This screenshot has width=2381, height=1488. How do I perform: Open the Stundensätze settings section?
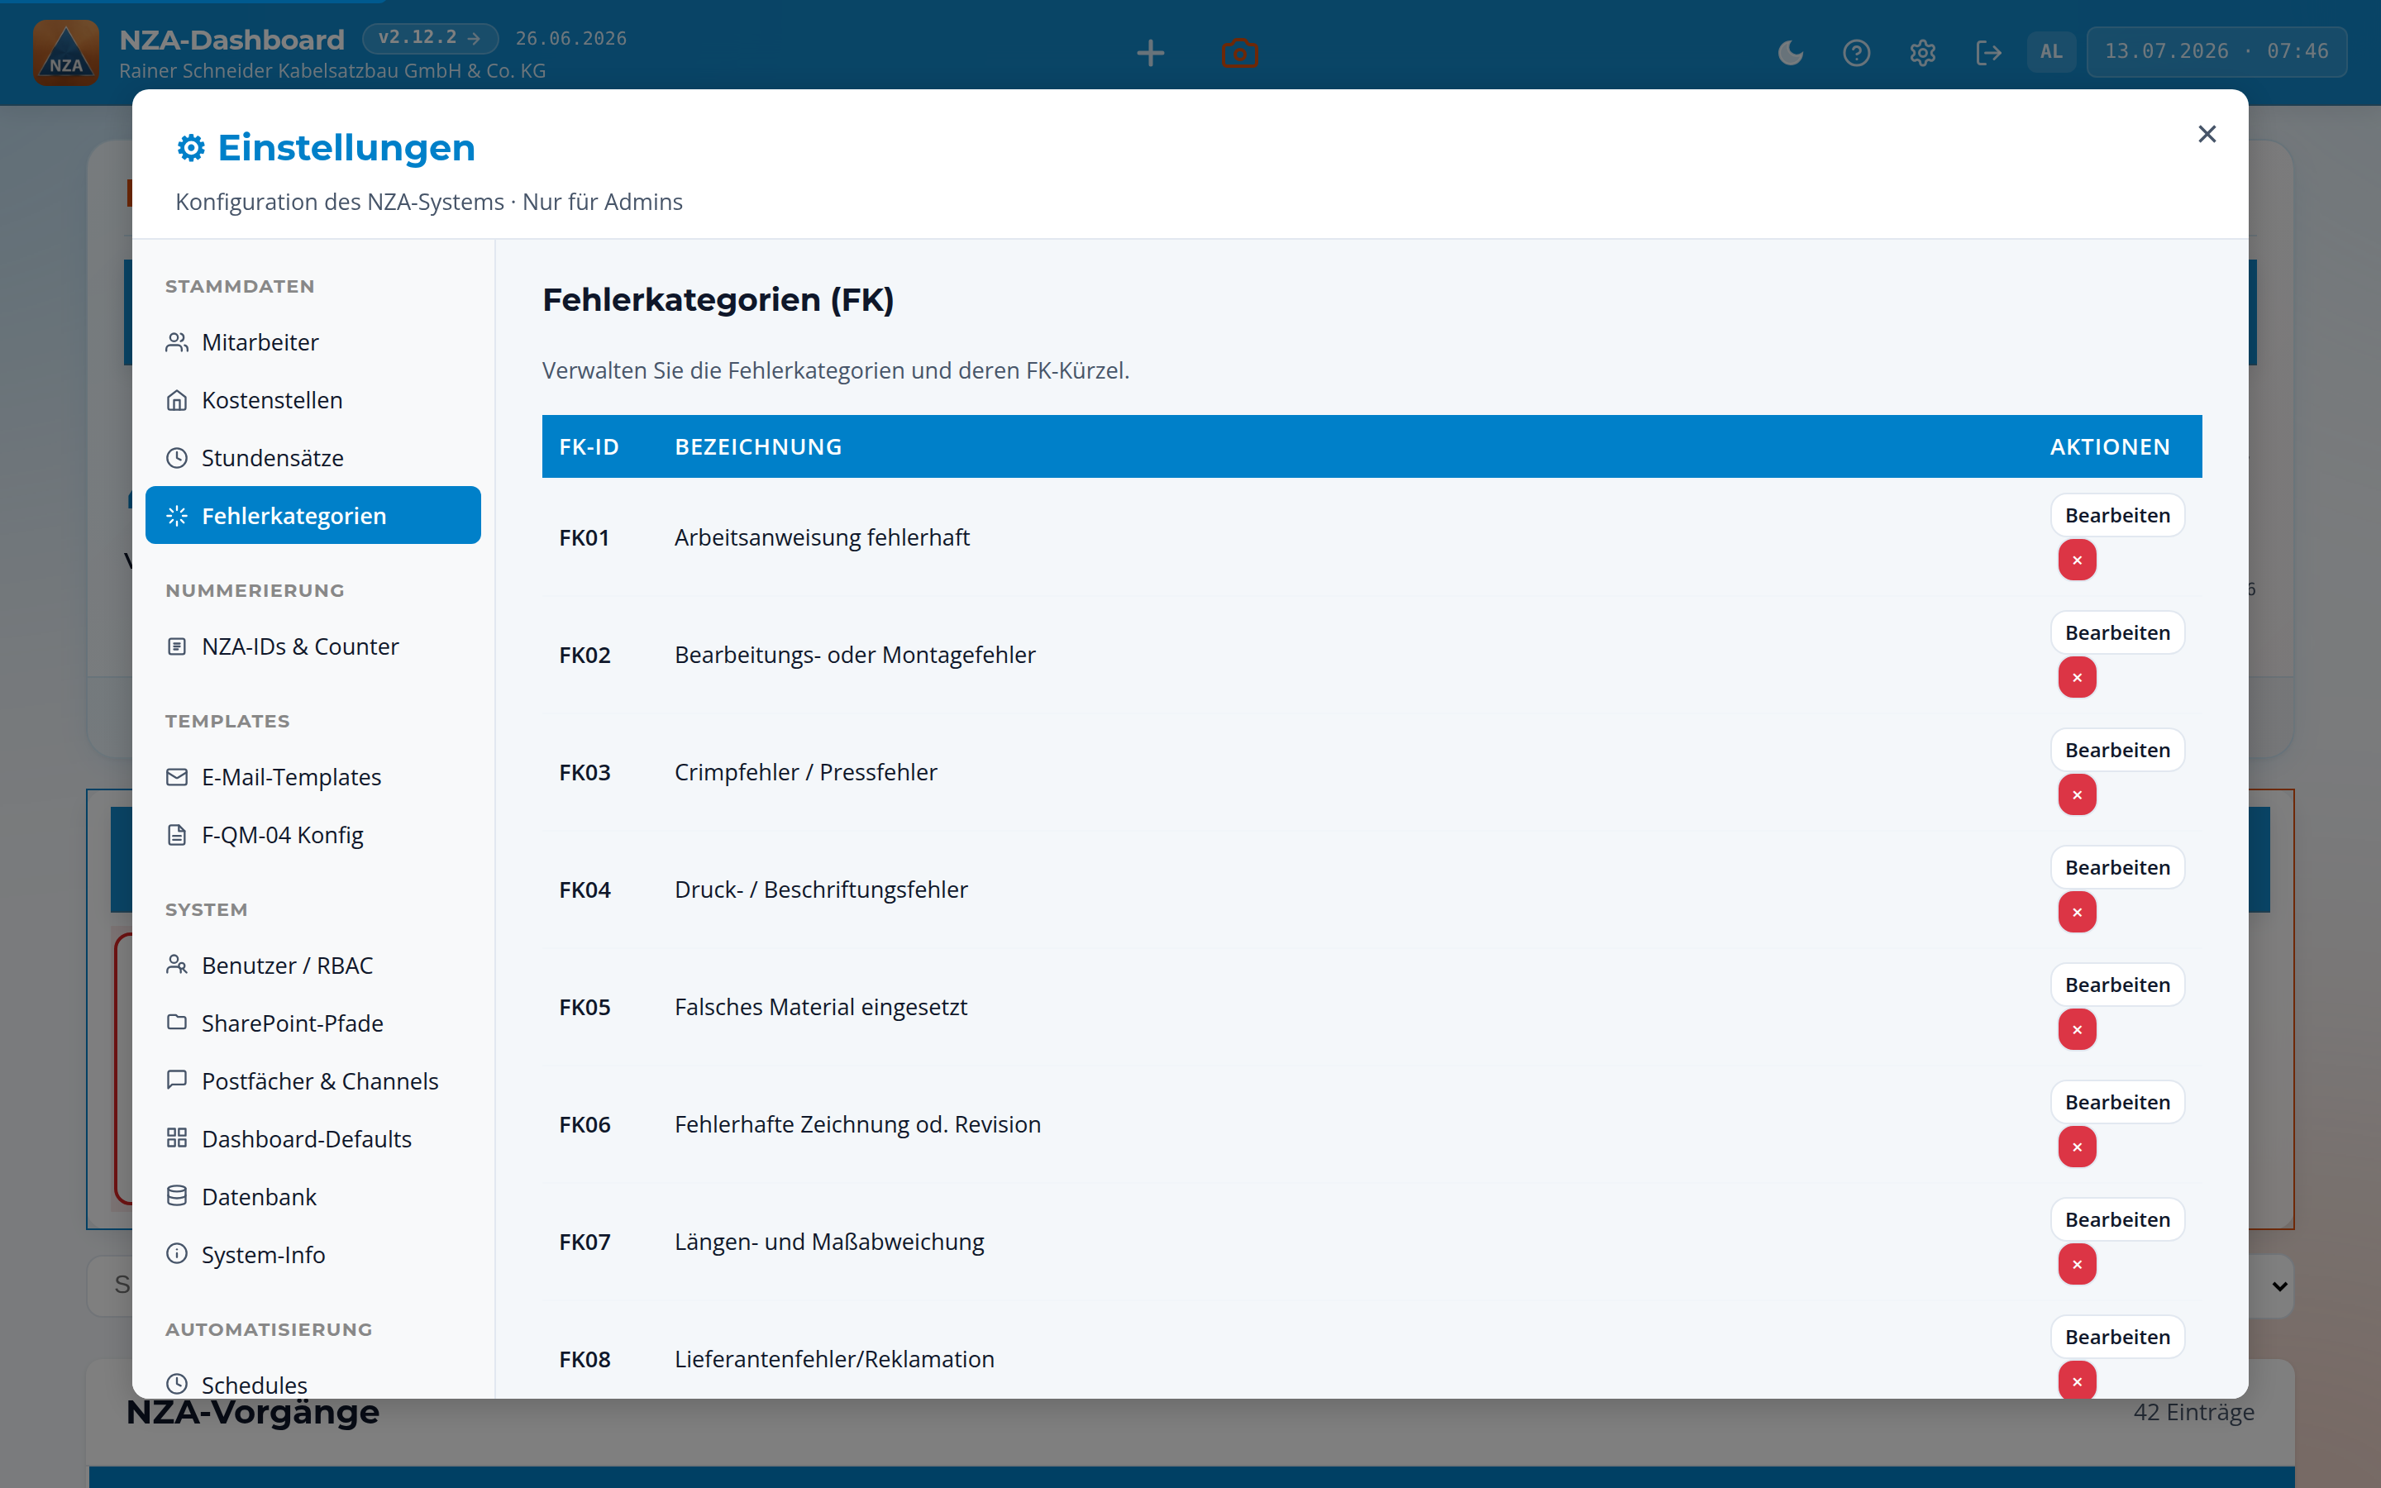coord(313,458)
